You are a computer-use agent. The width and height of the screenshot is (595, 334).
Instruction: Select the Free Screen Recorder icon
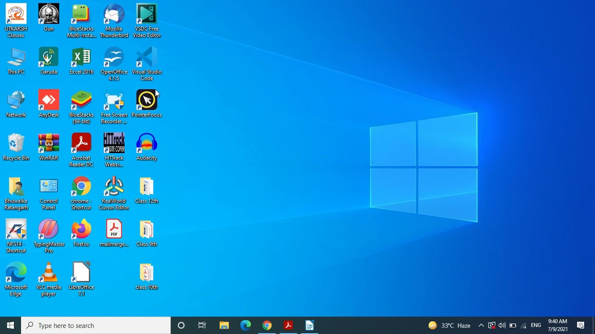coord(114,107)
